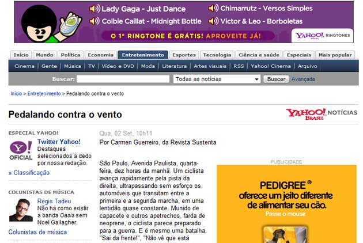Switch to the Tecnologia tab
363x243 pixels.
(217, 55)
